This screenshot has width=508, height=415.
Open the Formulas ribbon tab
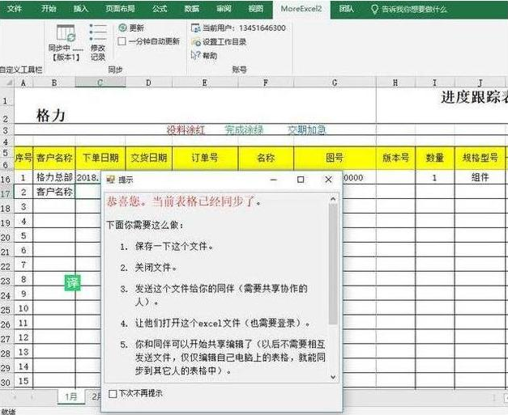(x=160, y=8)
